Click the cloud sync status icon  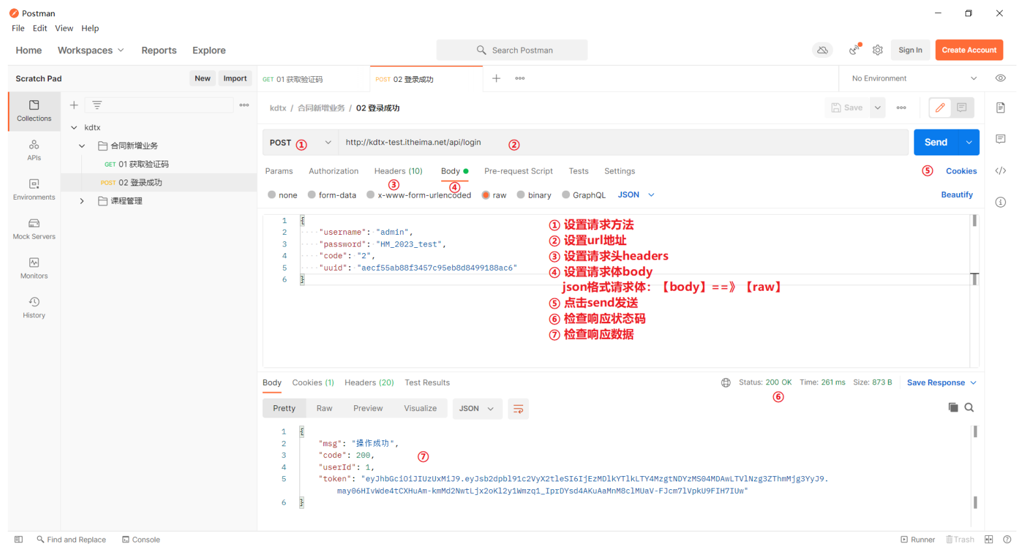coord(822,50)
